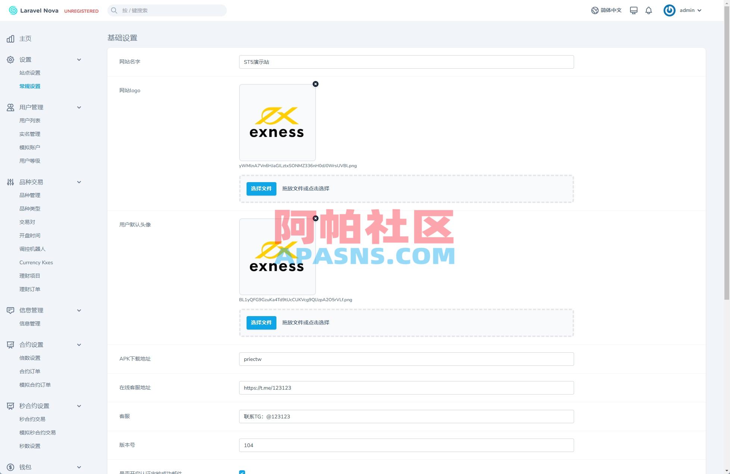Image resolution: width=730 pixels, height=474 pixels.
Task: Remove the 用户默认头像 image
Action: coord(316,218)
